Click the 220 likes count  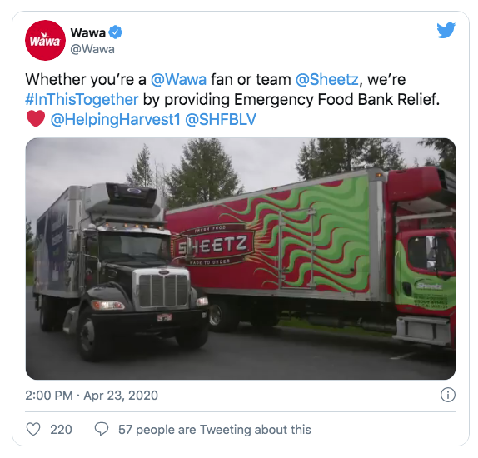[x=61, y=430]
